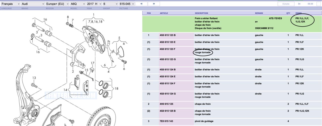322x126 pixels.
Task: Select callout 14 brake pads in diagram
Action: (65, 89)
